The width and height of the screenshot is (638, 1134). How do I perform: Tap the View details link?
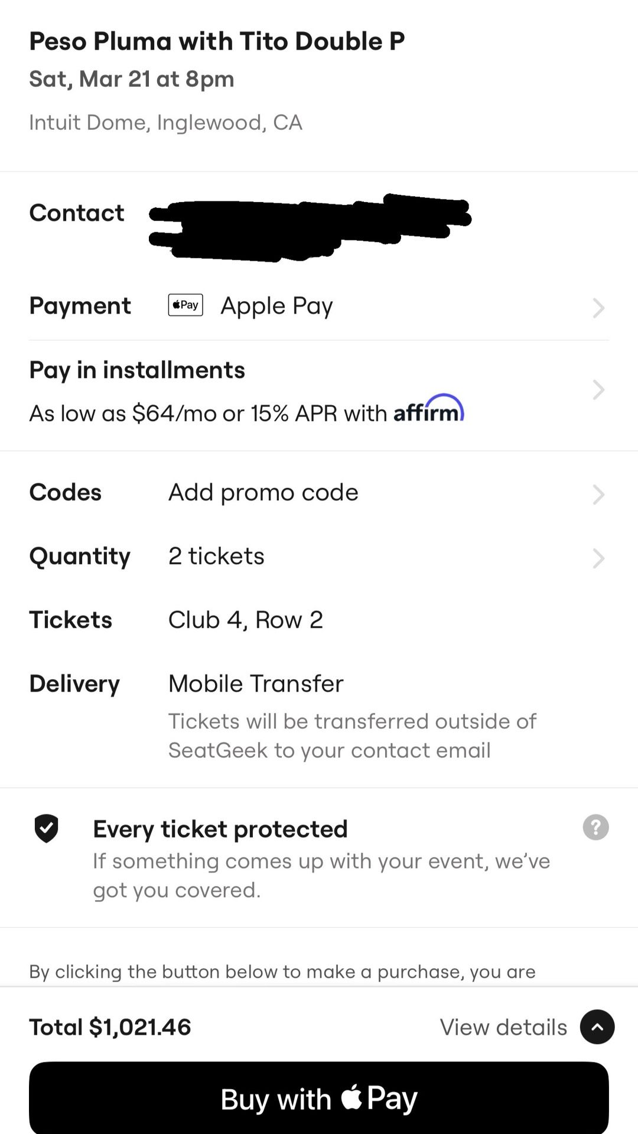(x=503, y=1027)
